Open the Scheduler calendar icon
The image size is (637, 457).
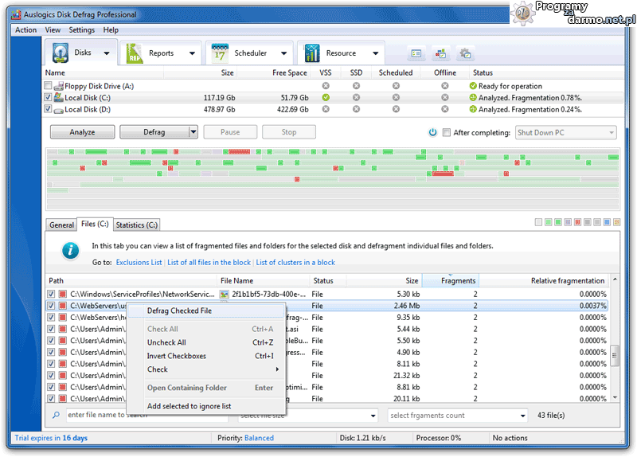(220, 53)
